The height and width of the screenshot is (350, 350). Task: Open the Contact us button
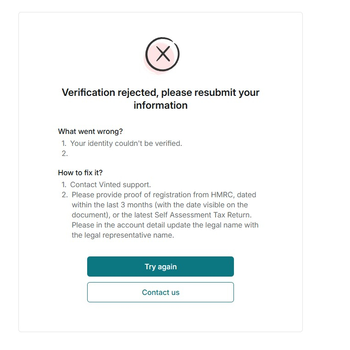161,292
